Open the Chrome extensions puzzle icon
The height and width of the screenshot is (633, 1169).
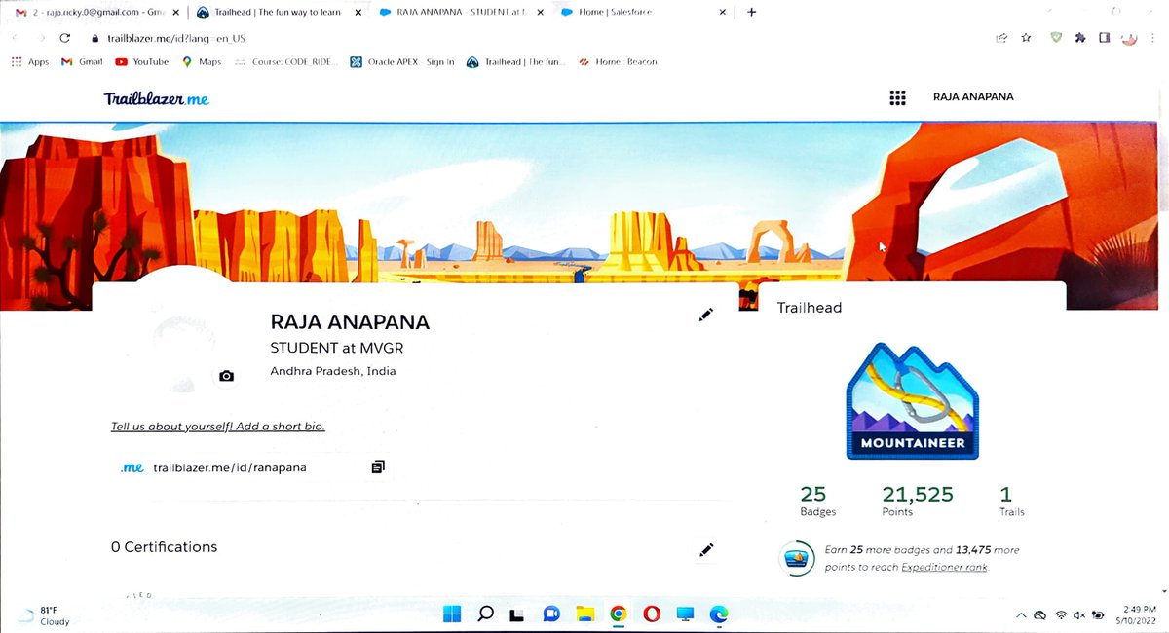point(1080,38)
